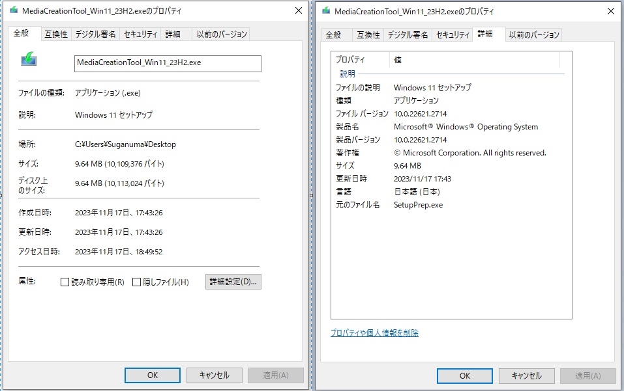Click © Microsoft Corporation copyright value
Viewport: 624px width, 391px height.
[469, 153]
